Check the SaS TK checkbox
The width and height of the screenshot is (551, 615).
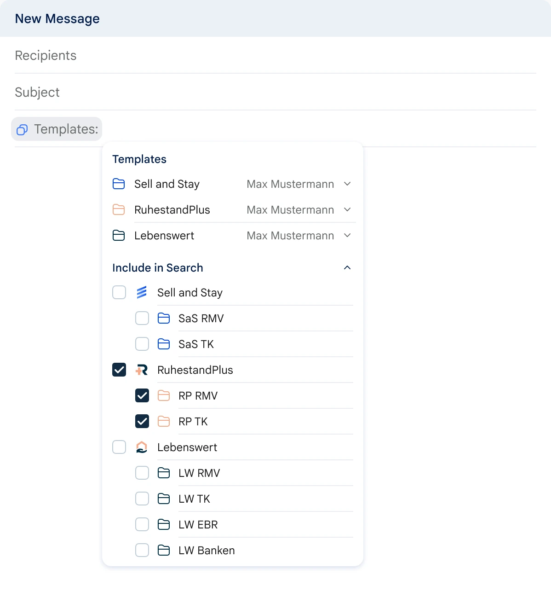[142, 344]
